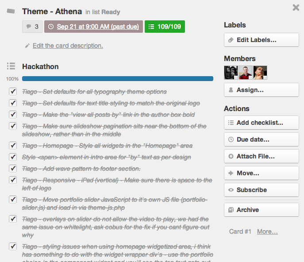Click the pencil icon beside the card description
Viewport: 304px width, 262px height.
coord(27,46)
